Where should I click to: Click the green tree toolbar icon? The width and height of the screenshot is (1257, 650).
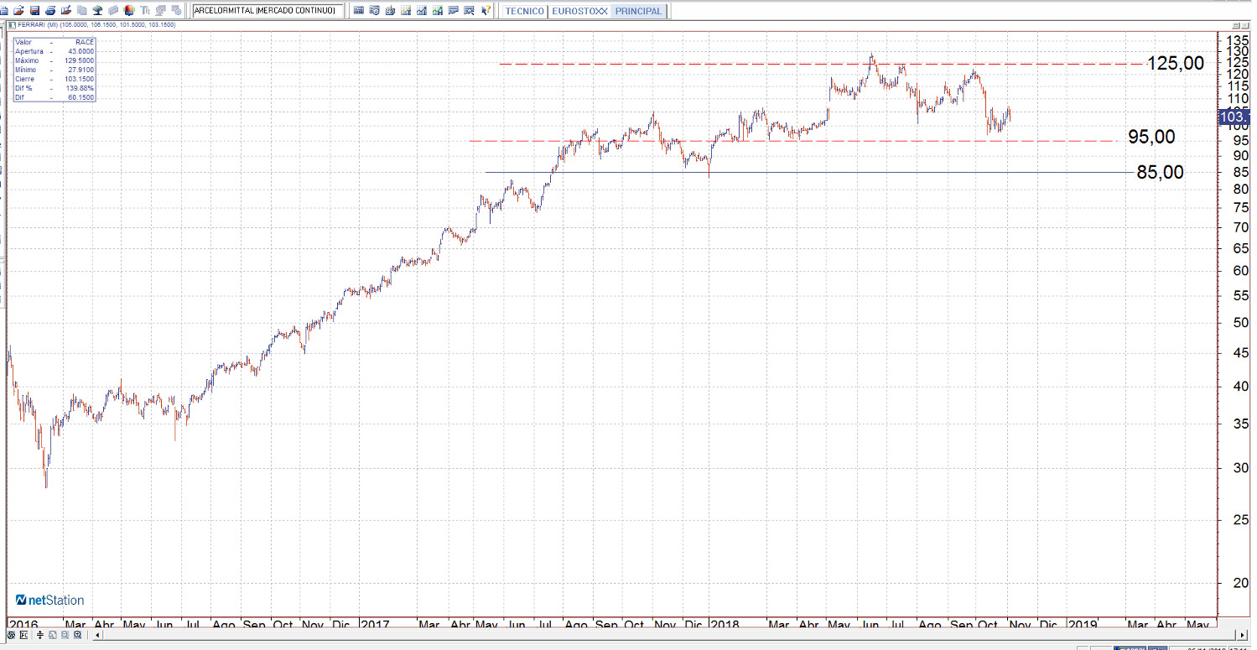pos(97,11)
